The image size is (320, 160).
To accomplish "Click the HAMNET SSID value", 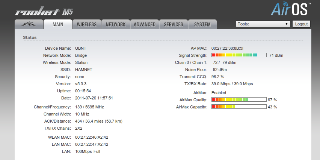I will tap(84, 70).
